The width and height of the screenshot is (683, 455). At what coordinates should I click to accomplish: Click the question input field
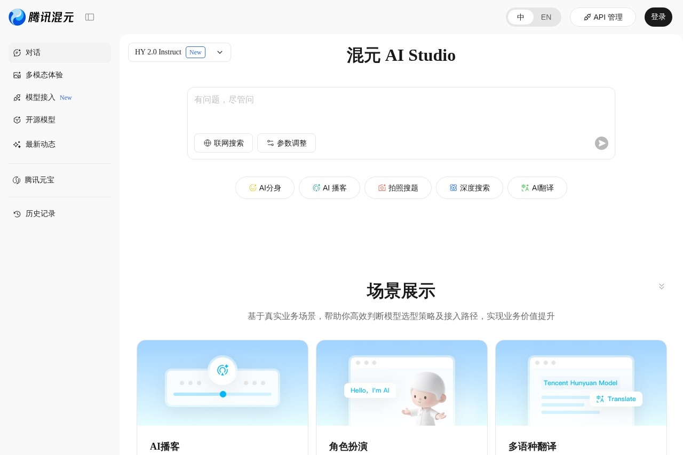pos(401,107)
